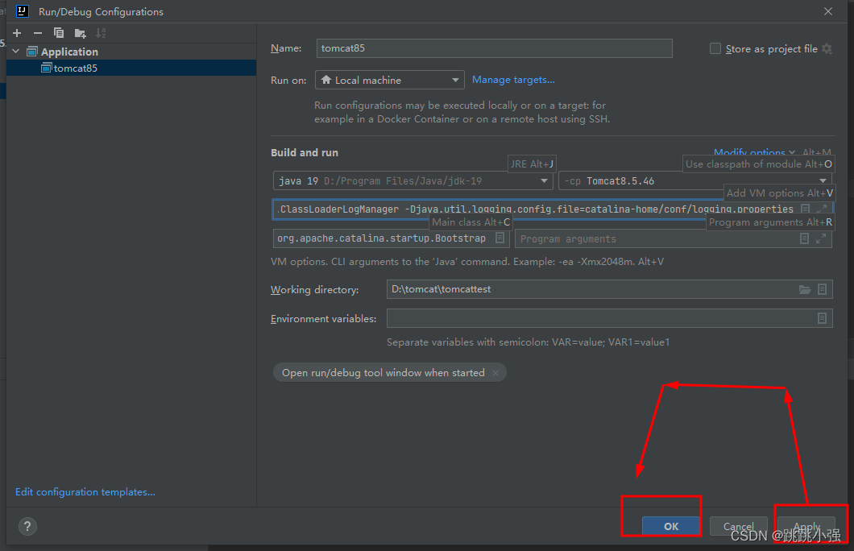Open the -cp Tomcat8.5.46 module dropdown

pos(695,180)
